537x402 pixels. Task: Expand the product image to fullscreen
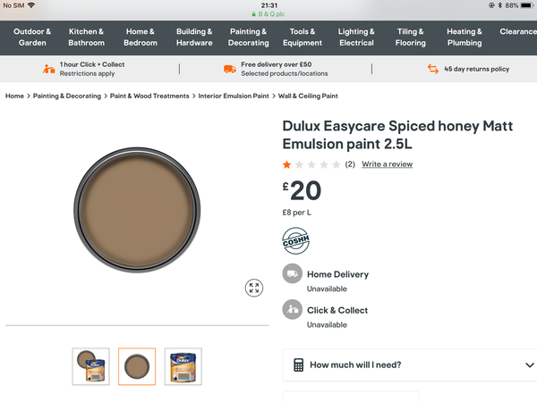pyautogui.click(x=254, y=288)
